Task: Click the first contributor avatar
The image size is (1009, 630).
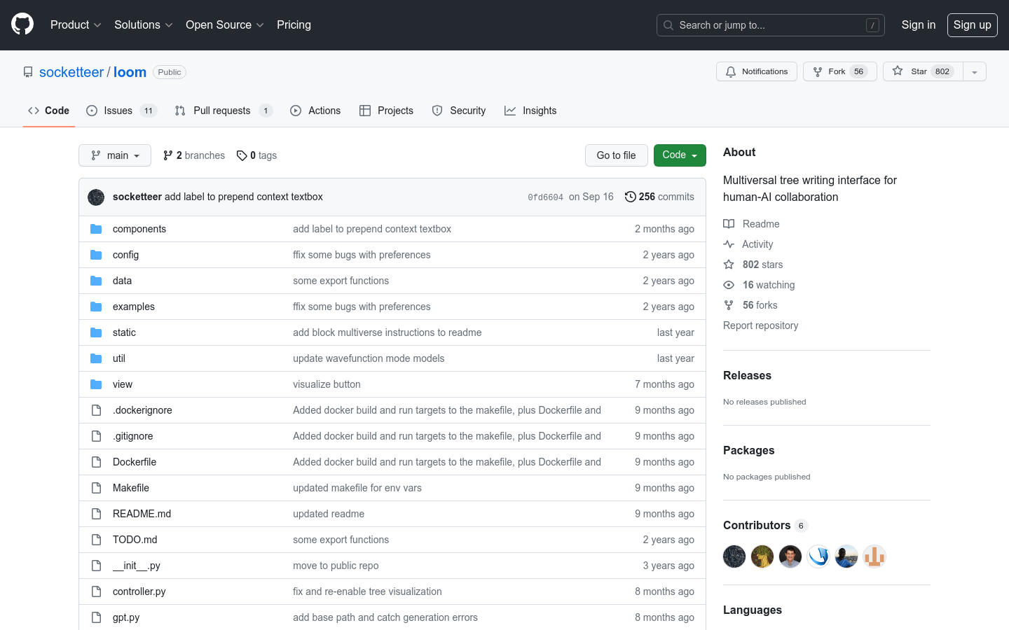Action: click(x=734, y=556)
